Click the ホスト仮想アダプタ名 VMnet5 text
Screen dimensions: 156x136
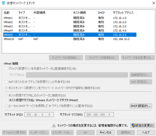pyautogui.click(x=43, y=100)
